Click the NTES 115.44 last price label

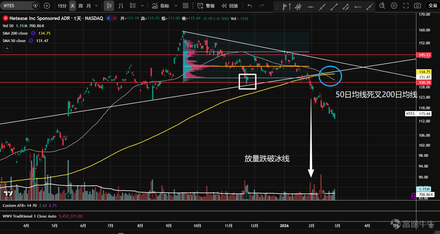[x=418, y=114]
